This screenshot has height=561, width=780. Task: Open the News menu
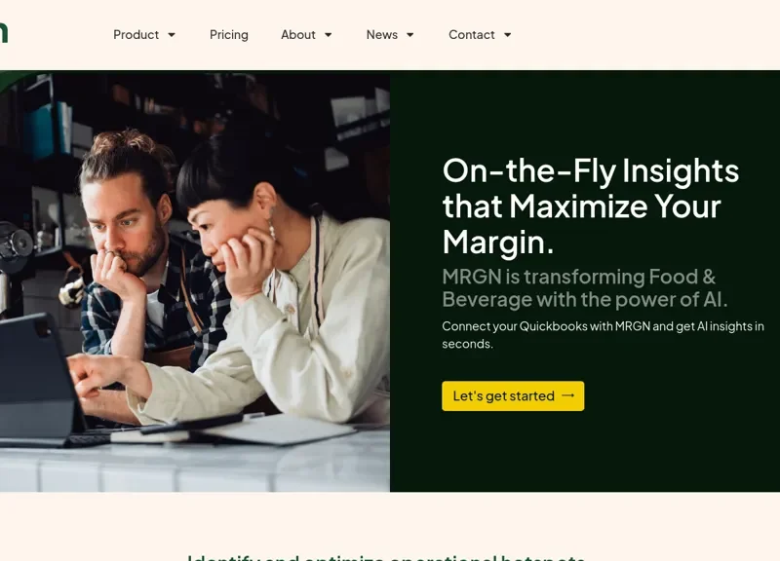(382, 35)
